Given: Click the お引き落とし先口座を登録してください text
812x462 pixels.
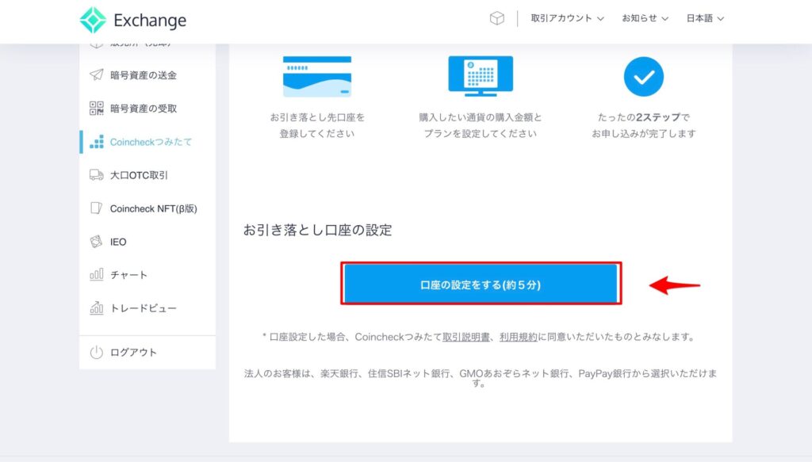Looking at the screenshot, I should coord(317,125).
